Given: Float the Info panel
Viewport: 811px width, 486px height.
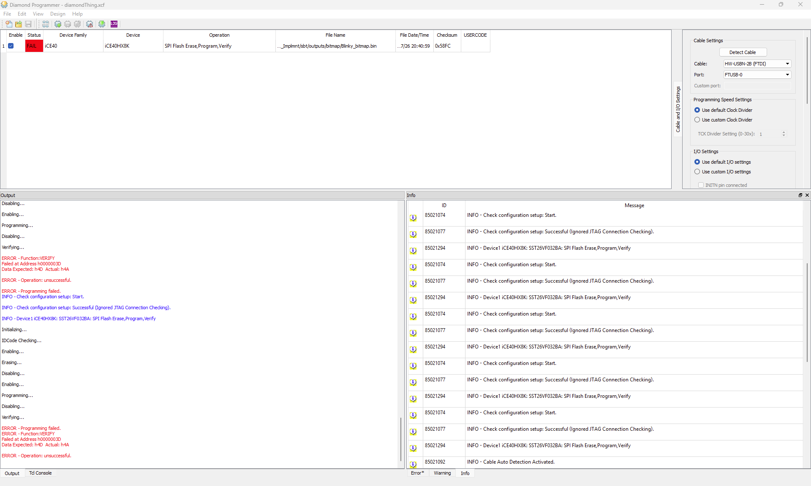Looking at the screenshot, I should [x=800, y=195].
